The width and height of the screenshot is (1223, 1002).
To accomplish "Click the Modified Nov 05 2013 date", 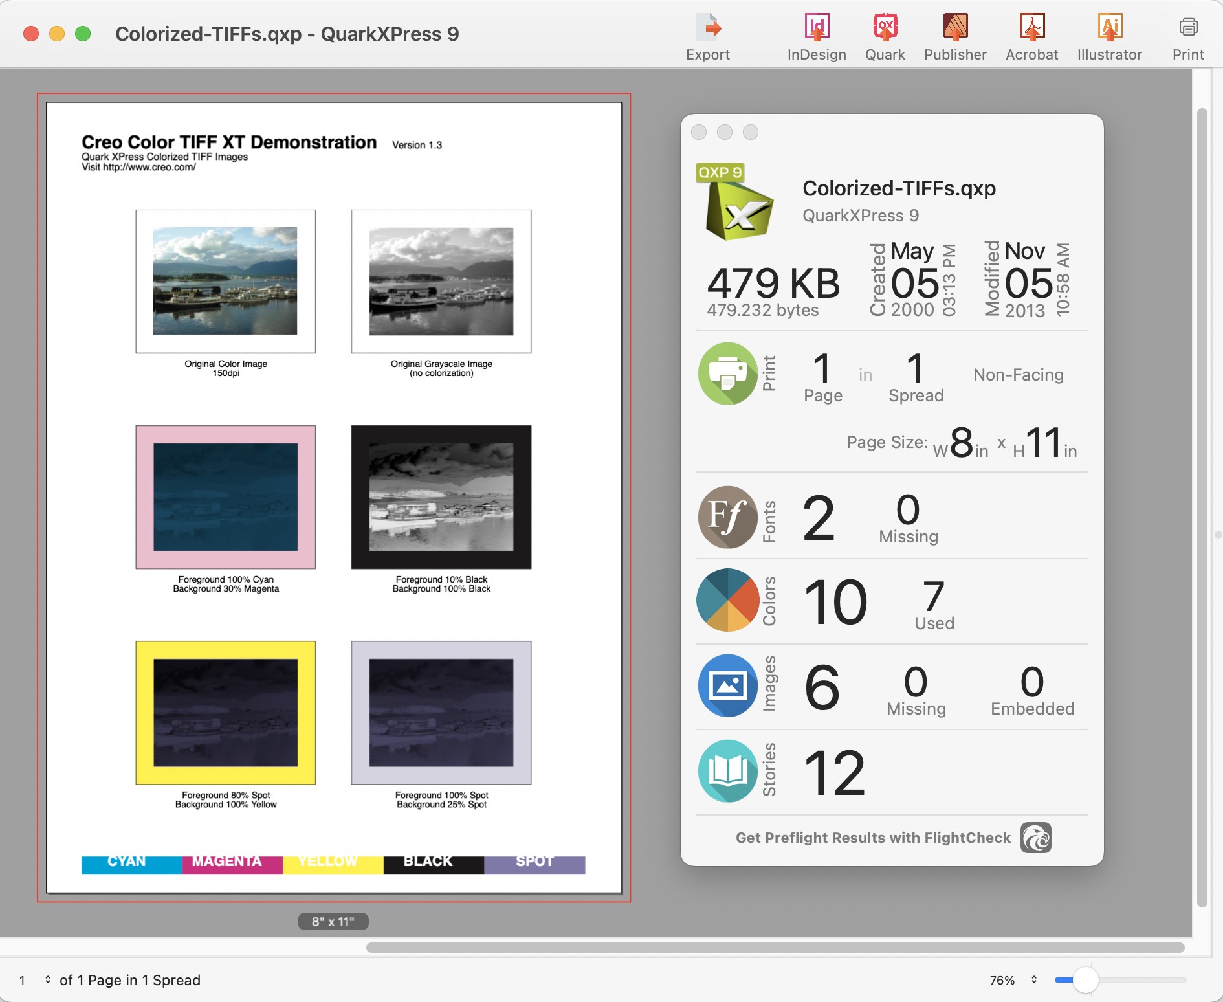I will [1028, 280].
